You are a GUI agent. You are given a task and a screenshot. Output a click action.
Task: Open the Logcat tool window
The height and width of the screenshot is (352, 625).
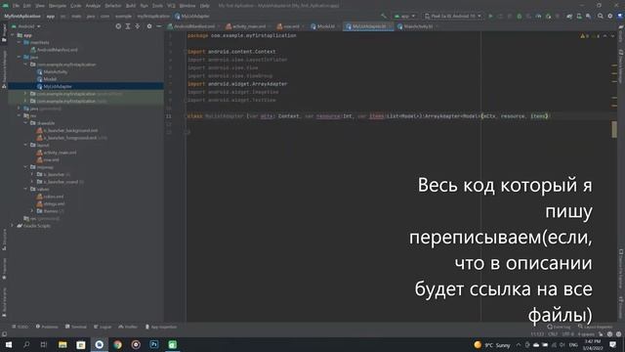(103, 327)
